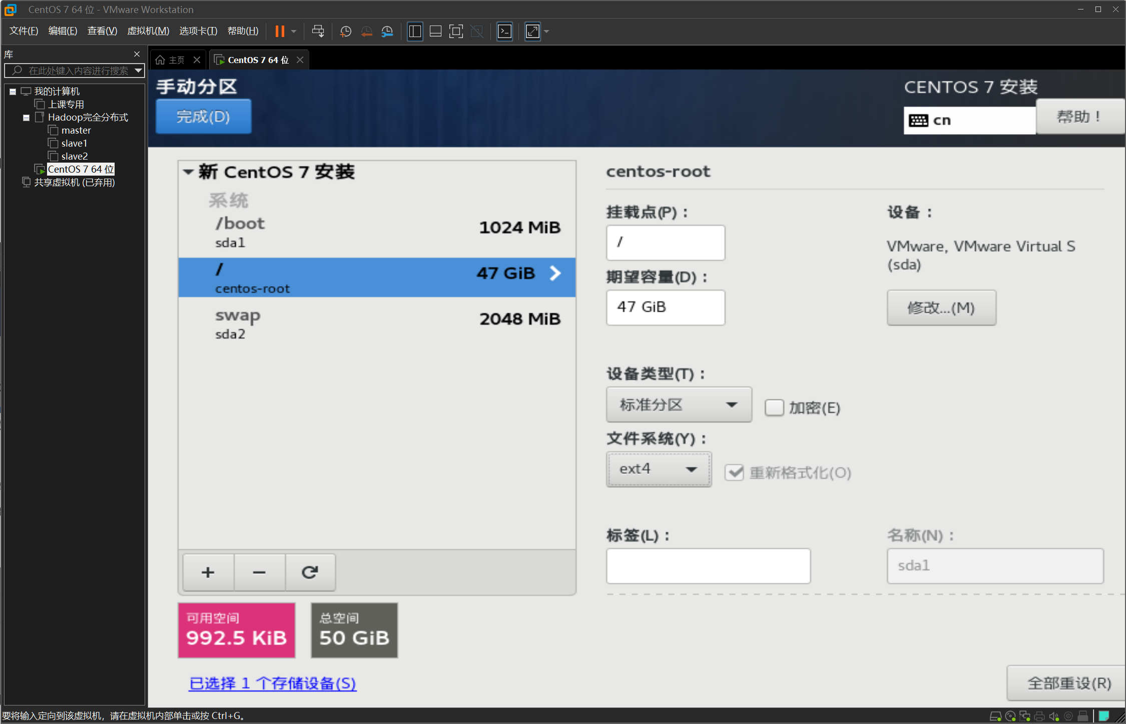The width and height of the screenshot is (1126, 724).
Task: Click the 标签(L) label input field
Action: (708, 566)
